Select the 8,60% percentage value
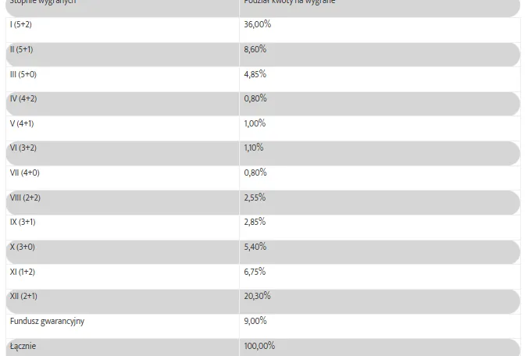Viewport: 528px width, 356px height. point(255,50)
